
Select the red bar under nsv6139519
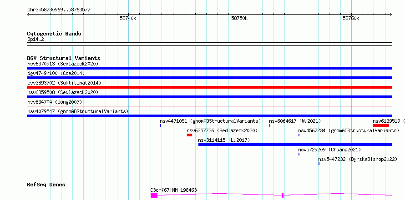coord(381,125)
